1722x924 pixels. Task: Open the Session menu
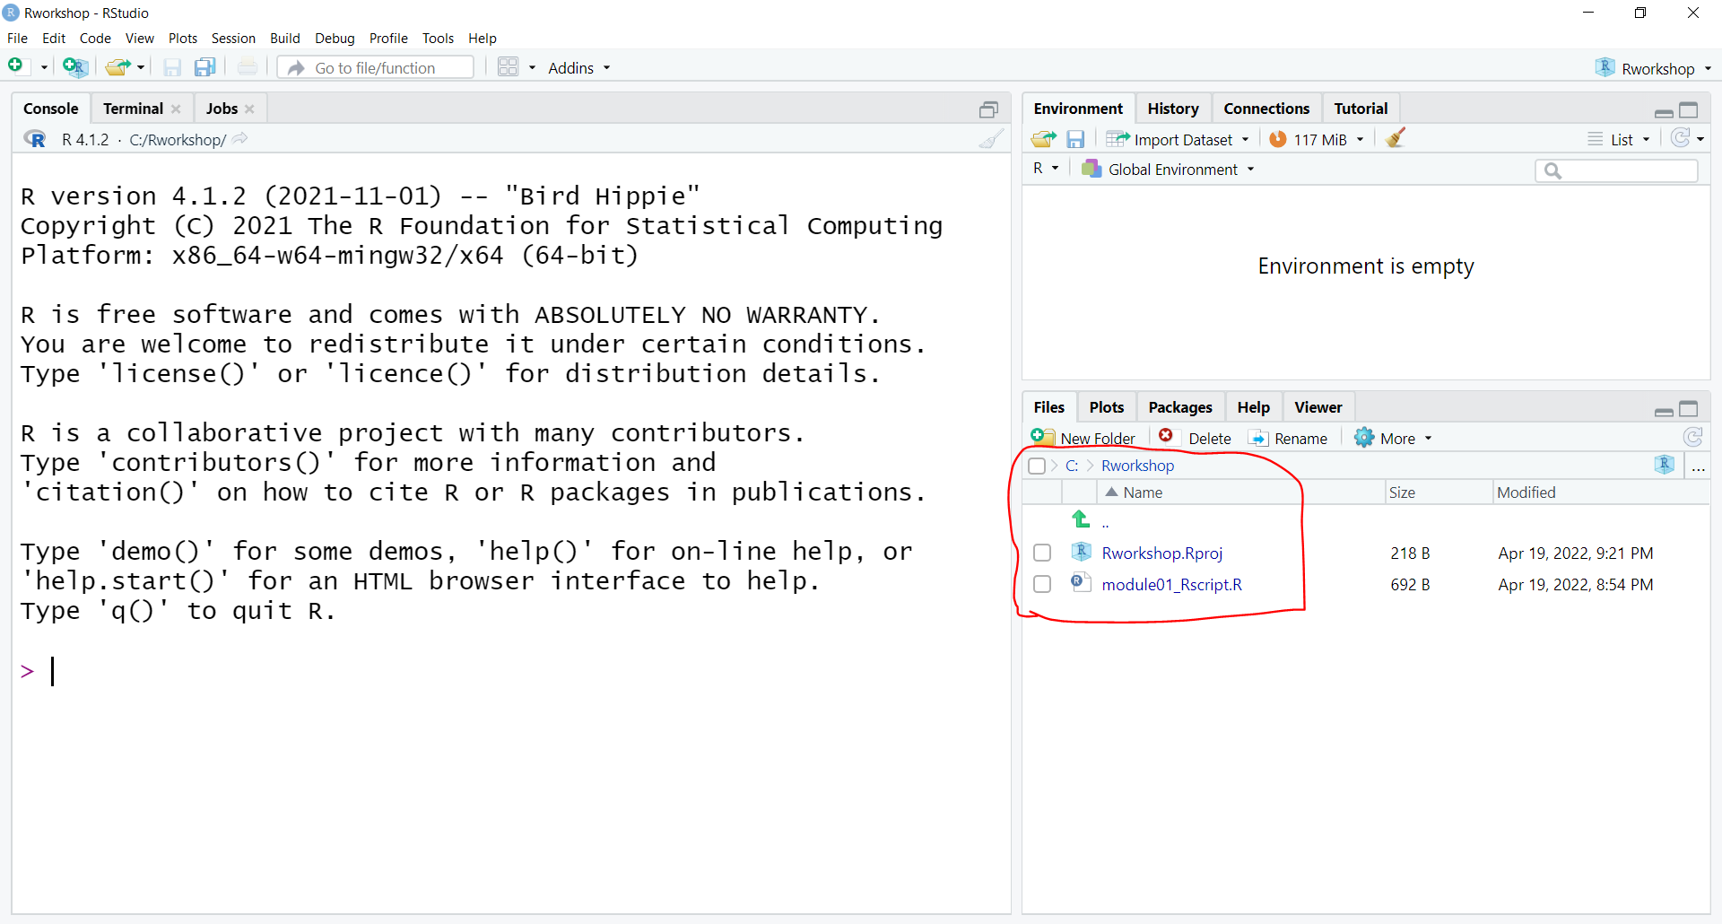tap(233, 38)
